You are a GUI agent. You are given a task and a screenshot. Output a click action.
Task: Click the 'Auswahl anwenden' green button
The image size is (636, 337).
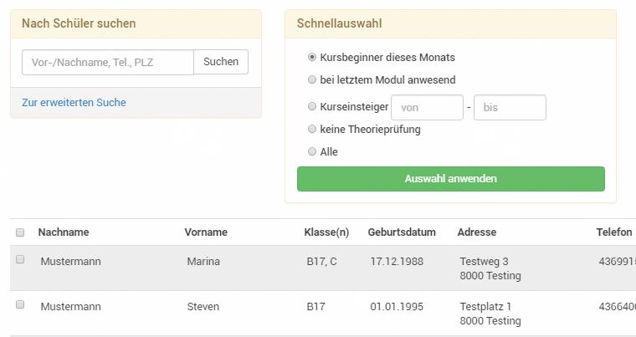[450, 179]
